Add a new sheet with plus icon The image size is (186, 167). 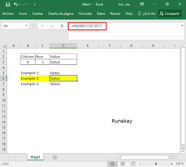[x=55, y=157]
